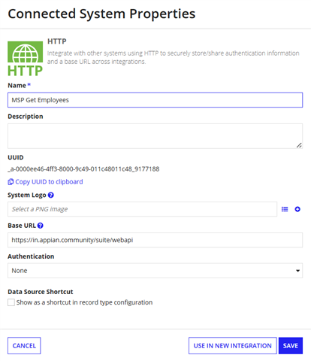The width and height of the screenshot is (311, 361).
Task: Open the Authentication dropdown
Action: [155, 271]
